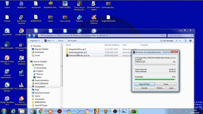This screenshot has width=203, height=114.
Task: Click the Ajuda button
Action: tap(171, 88)
